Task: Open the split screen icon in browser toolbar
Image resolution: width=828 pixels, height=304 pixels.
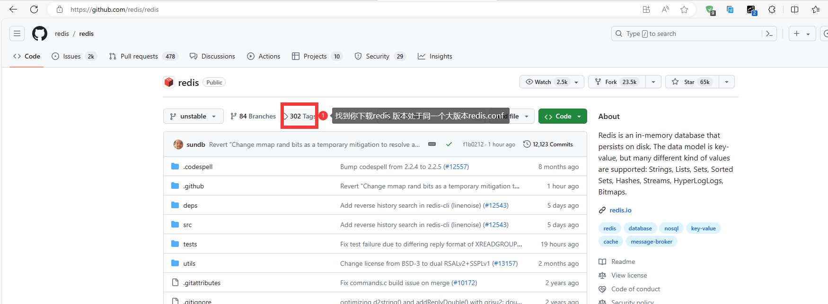Action: [794, 9]
